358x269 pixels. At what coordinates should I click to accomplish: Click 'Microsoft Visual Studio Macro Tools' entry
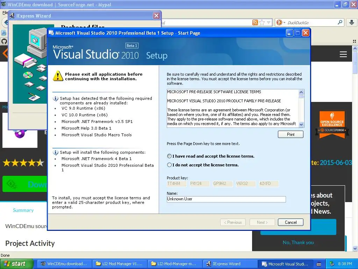click(x=96, y=135)
